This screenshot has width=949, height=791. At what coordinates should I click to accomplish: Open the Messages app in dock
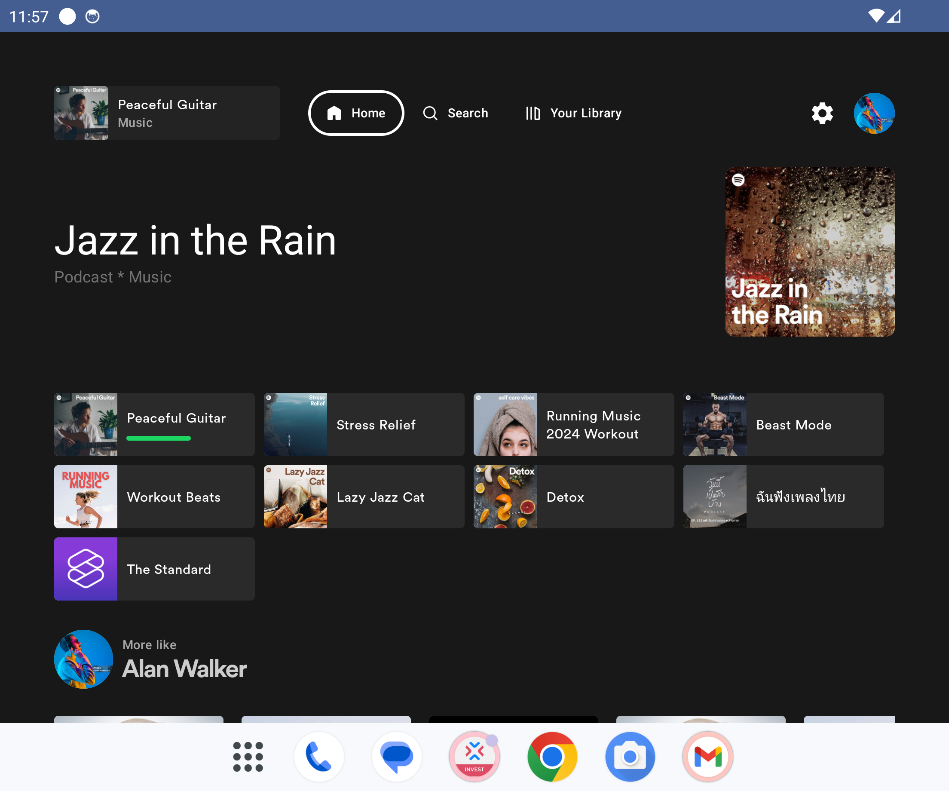(x=397, y=756)
